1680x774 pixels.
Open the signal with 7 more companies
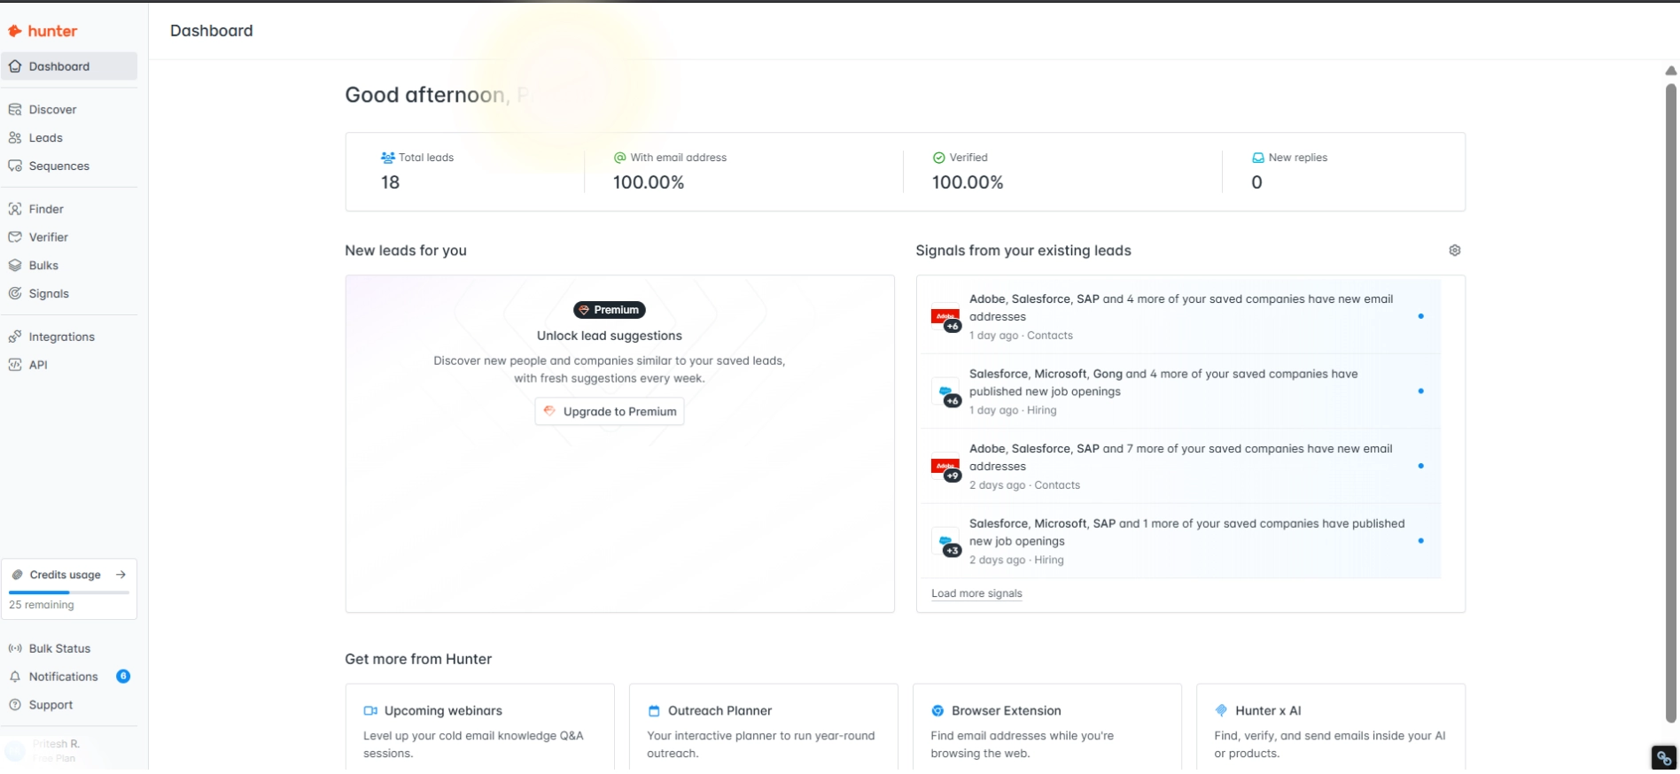1181,466
